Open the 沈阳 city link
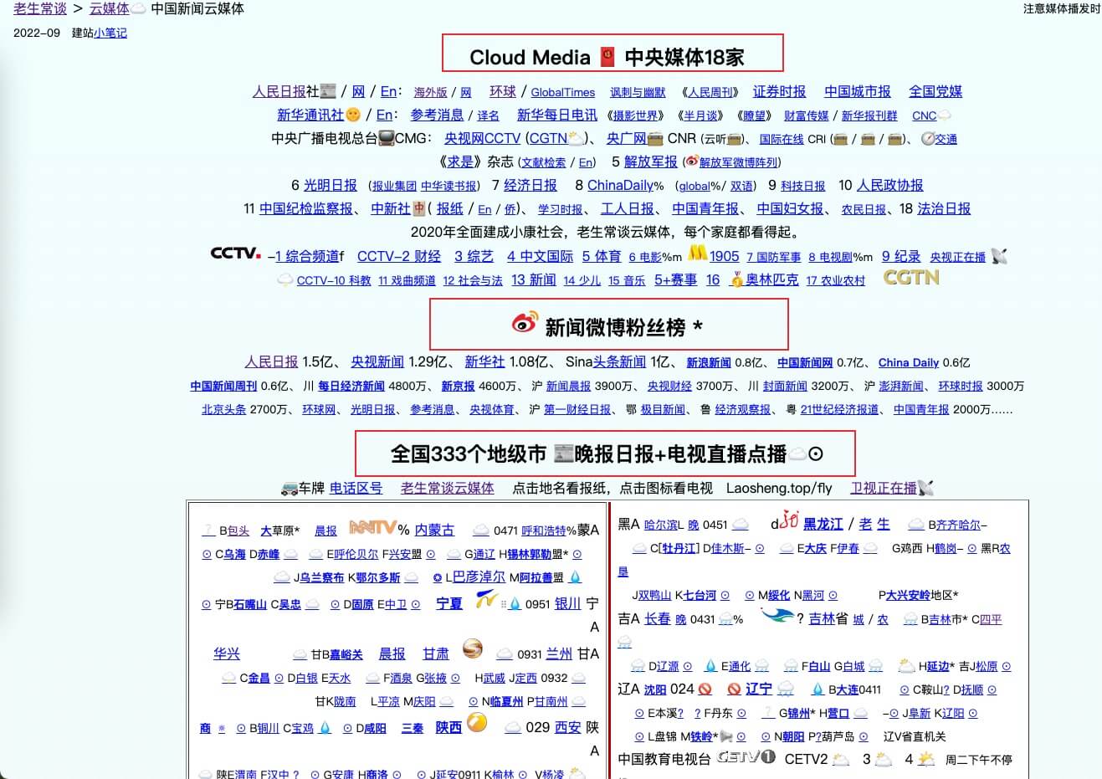The image size is (1102, 779). click(x=655, y=689)
